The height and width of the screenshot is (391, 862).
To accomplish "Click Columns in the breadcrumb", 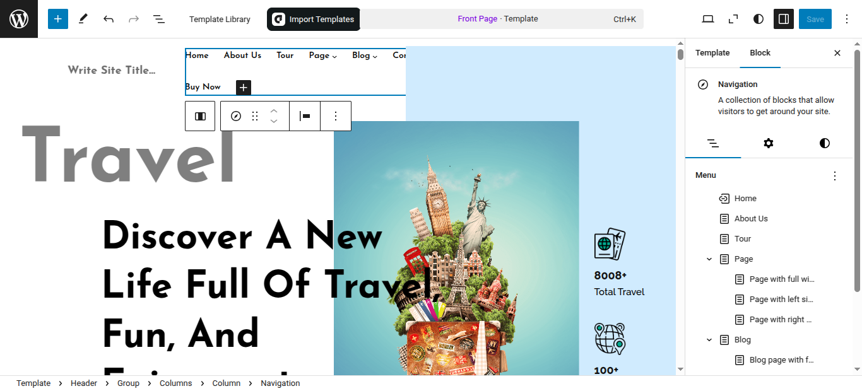I will 175,383.
